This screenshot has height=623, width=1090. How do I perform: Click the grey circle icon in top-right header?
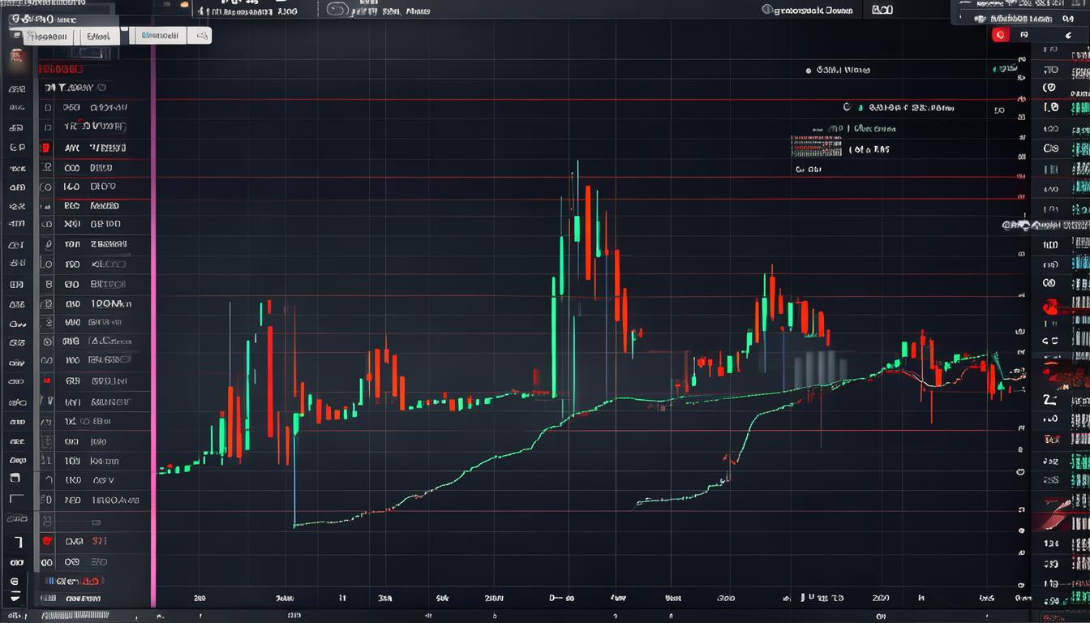[x=766, y=10]
